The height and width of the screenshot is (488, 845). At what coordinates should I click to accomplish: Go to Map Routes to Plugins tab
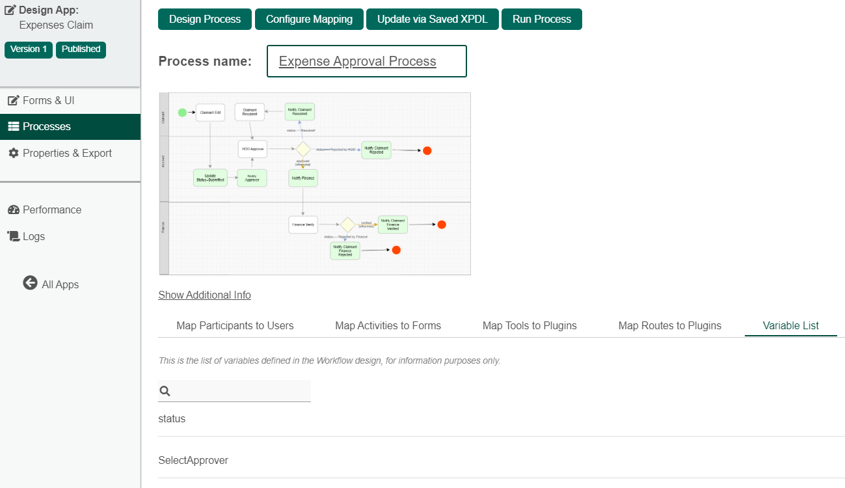click(669, 326)
